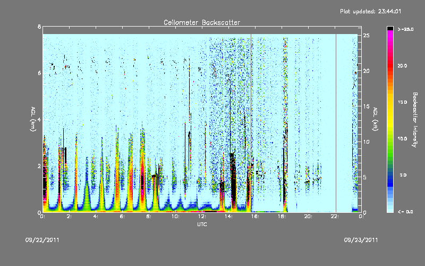Screen dimensions: 425x266
Task: Click the start date 09/22/2011
Action: coord(42,240)
